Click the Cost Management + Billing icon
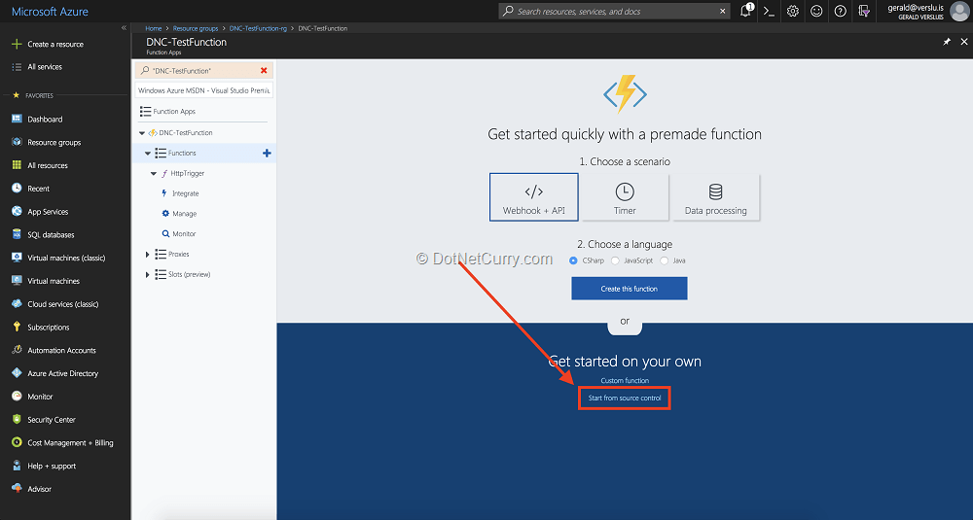 point(17,442)
